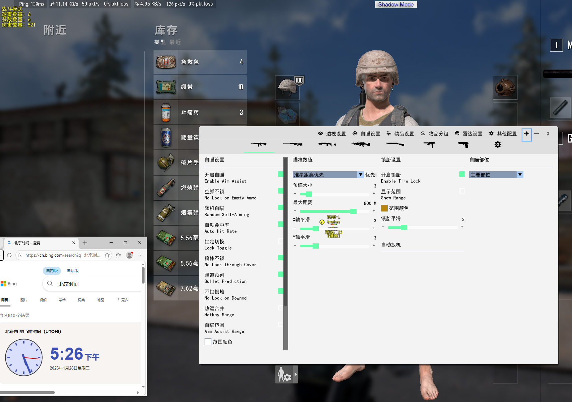
Task: Open the 物品设置 tab
Action: click(x=400, y=134)
